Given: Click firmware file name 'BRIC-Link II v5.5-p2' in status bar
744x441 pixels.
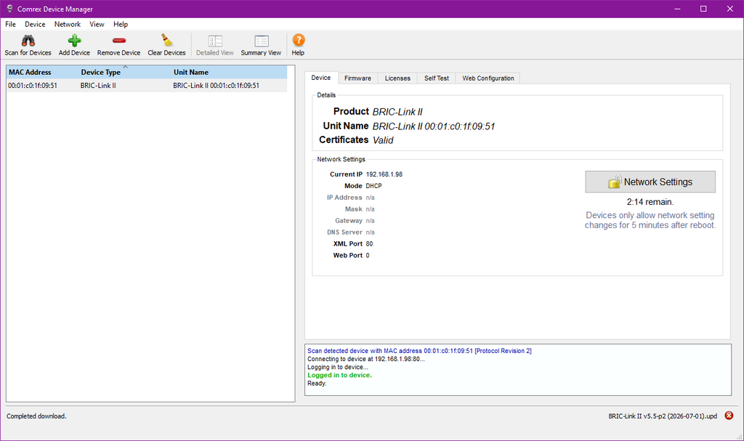Looking at the screenshot, I should (x=663, y=416).
